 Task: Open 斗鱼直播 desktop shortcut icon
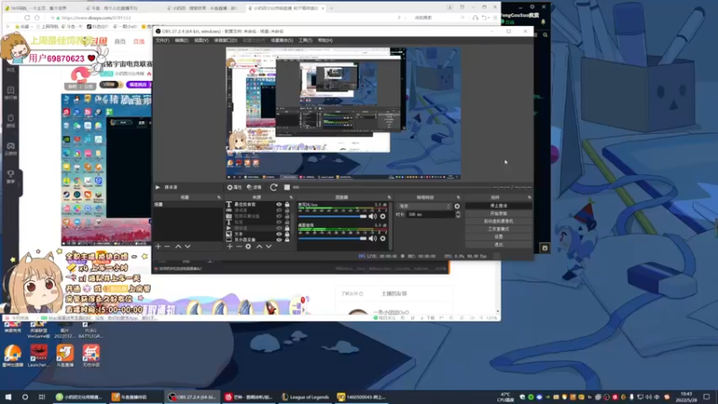click(x=65, y=356)
